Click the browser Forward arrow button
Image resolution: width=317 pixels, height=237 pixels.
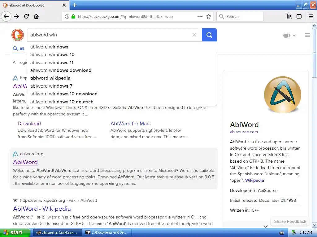point(16,16)
